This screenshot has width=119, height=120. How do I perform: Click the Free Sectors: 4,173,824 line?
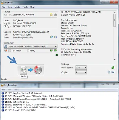pyautogui.click(x=71, y=31)
